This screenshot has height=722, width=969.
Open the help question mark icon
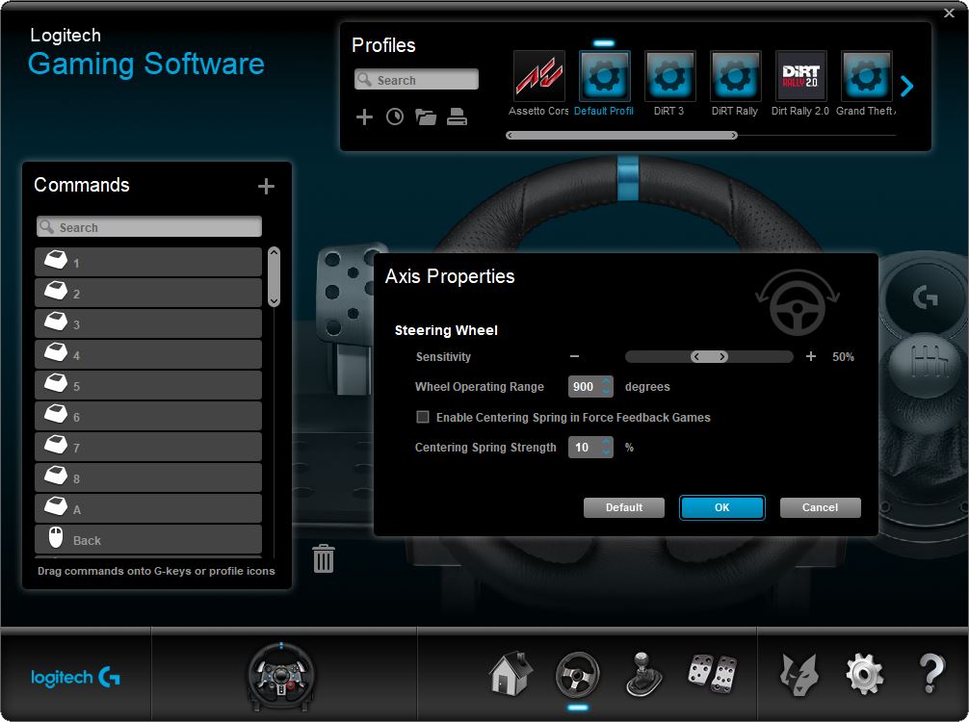(930, 673)
